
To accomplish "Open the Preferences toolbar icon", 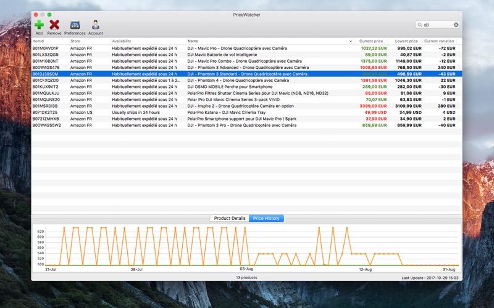I will click(75, 25).
